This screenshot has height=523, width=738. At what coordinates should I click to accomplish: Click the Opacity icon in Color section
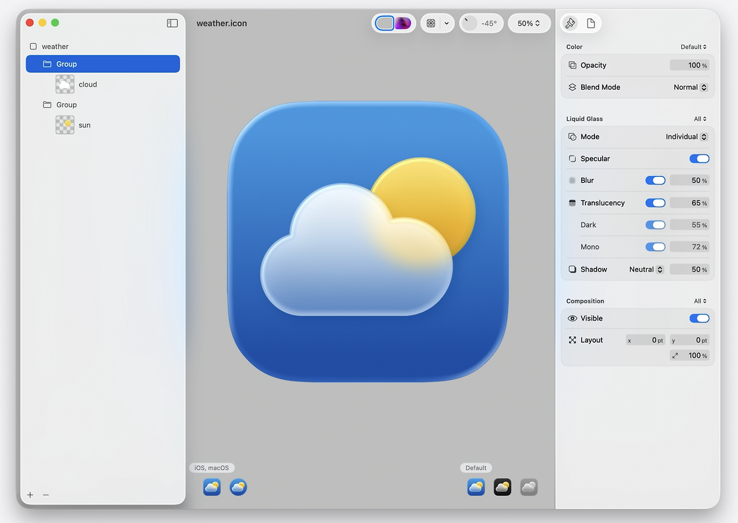(573, 65)
